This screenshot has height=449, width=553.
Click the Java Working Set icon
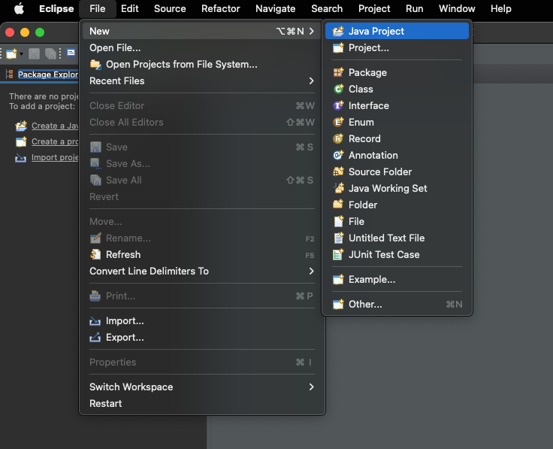[338, 188]
